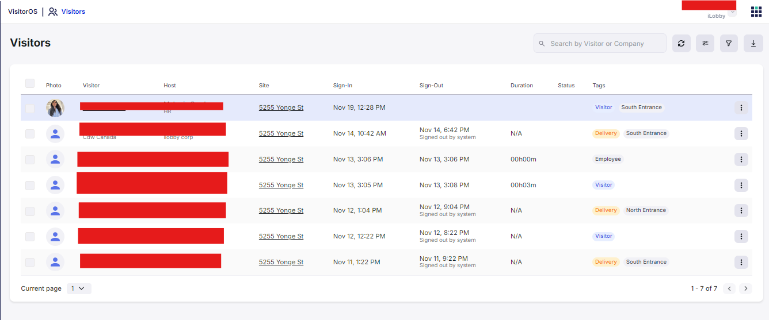Image resolution: width=769 pixels, height=320 pixels.
Task: Open 5255 Yonge St link in first row
Action: click(x=281, y=107)
